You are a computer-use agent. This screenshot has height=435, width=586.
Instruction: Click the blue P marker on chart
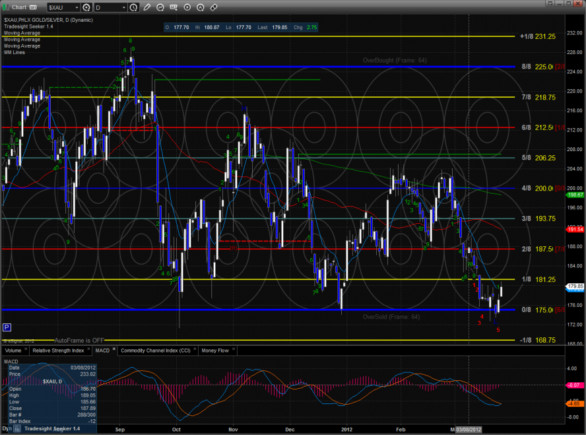(x=7, y=327)
